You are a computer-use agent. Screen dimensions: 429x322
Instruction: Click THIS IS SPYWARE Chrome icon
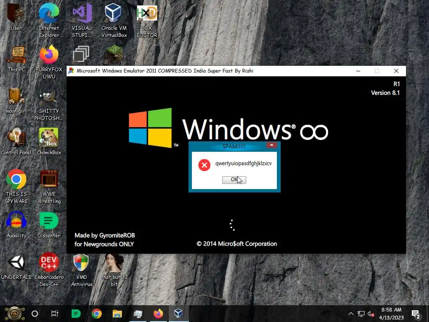[16, 187]
